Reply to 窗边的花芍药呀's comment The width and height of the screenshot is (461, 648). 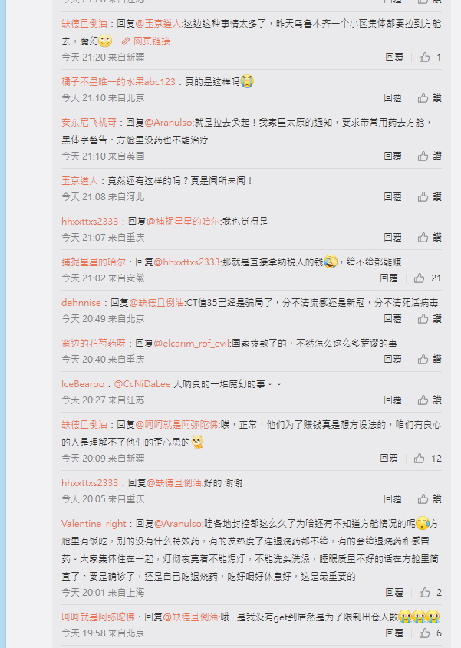click(x=393, y=360)
